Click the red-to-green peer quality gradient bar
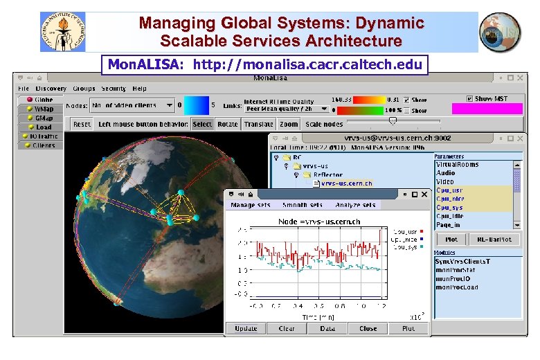The height and width of the screenshot is (360, 540). 360,111
